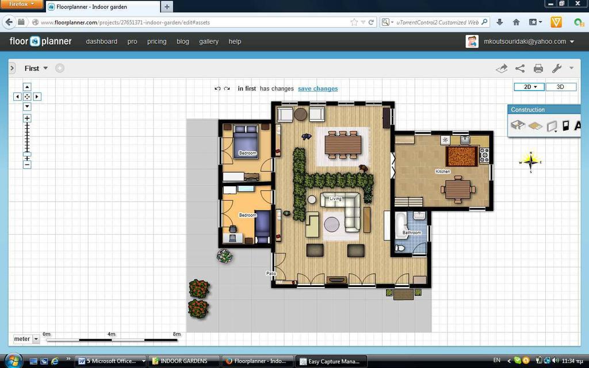Center the plan view
Image resolution: width=589 pixels, height=368 pixels.
click(x=27, y=97)
